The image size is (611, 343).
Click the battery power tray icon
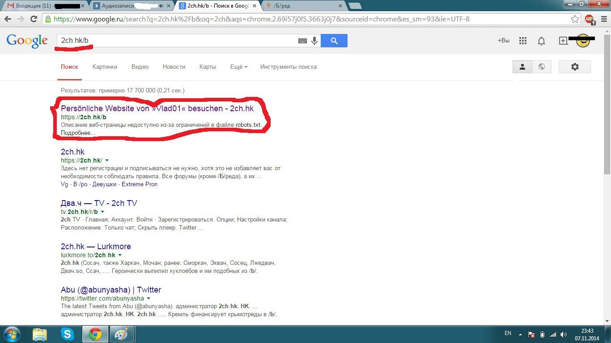pos(542,335)
